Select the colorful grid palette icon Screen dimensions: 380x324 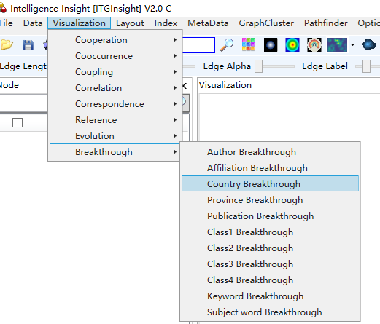point(248,44)
